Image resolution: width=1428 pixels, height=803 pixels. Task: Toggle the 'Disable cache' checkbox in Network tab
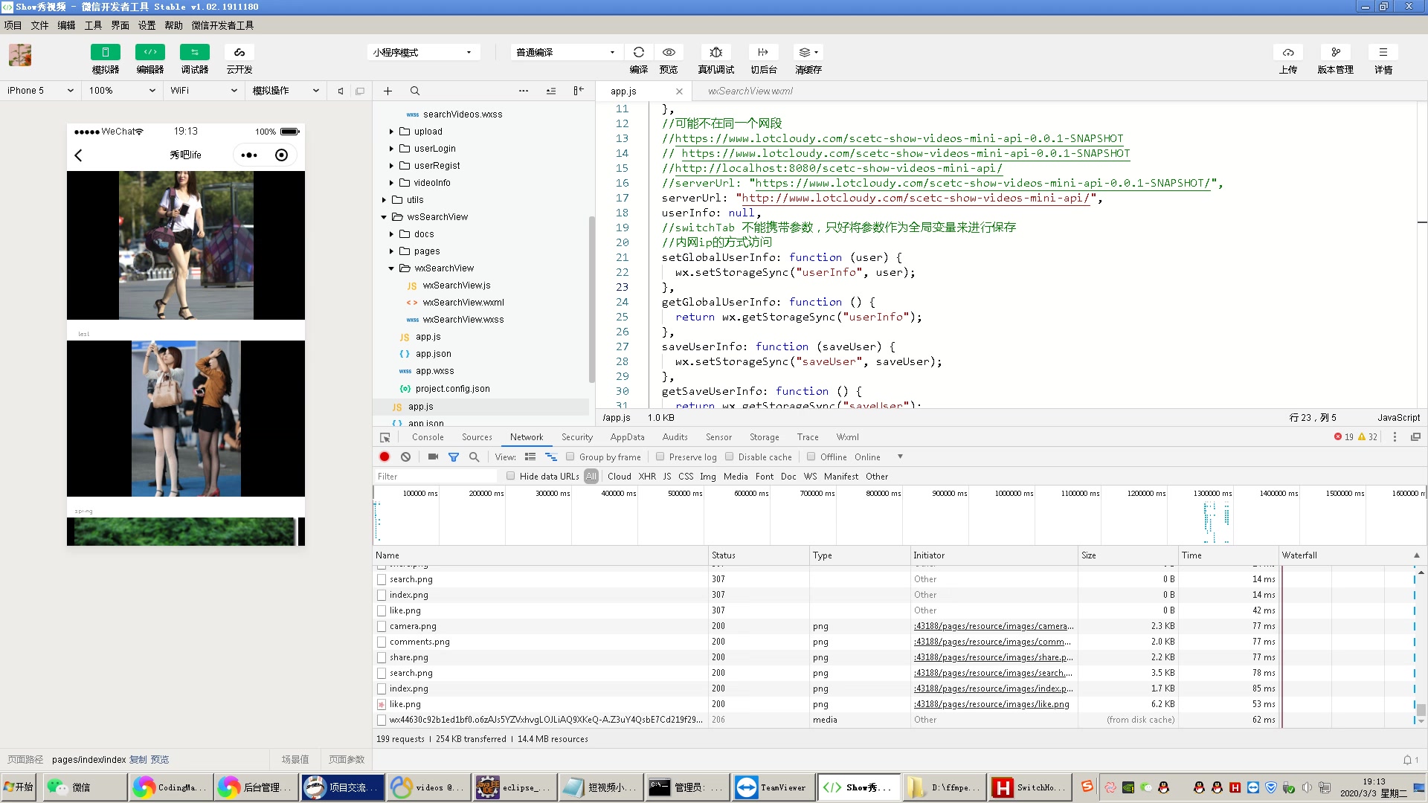tap(730, 457)
